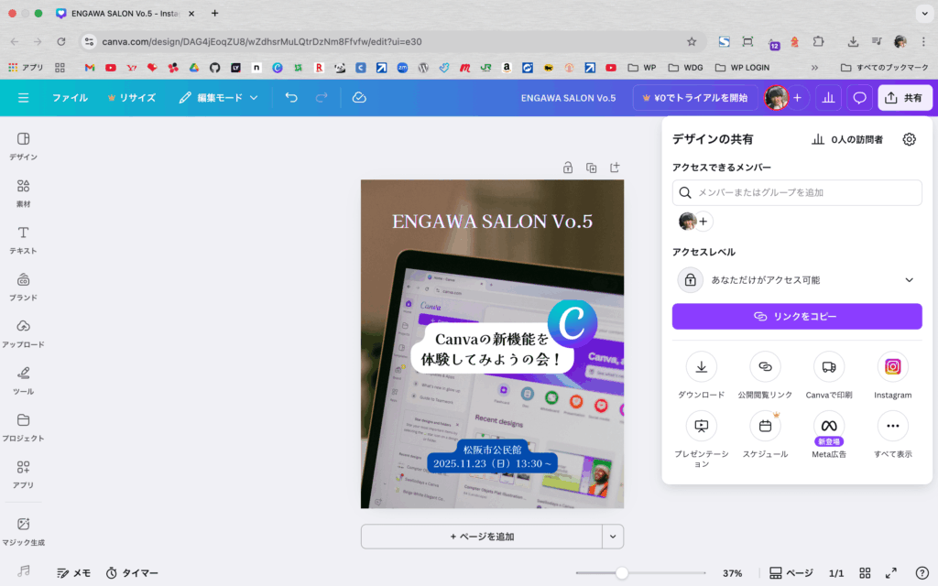Open share settings gear icon

coord(909,139)
